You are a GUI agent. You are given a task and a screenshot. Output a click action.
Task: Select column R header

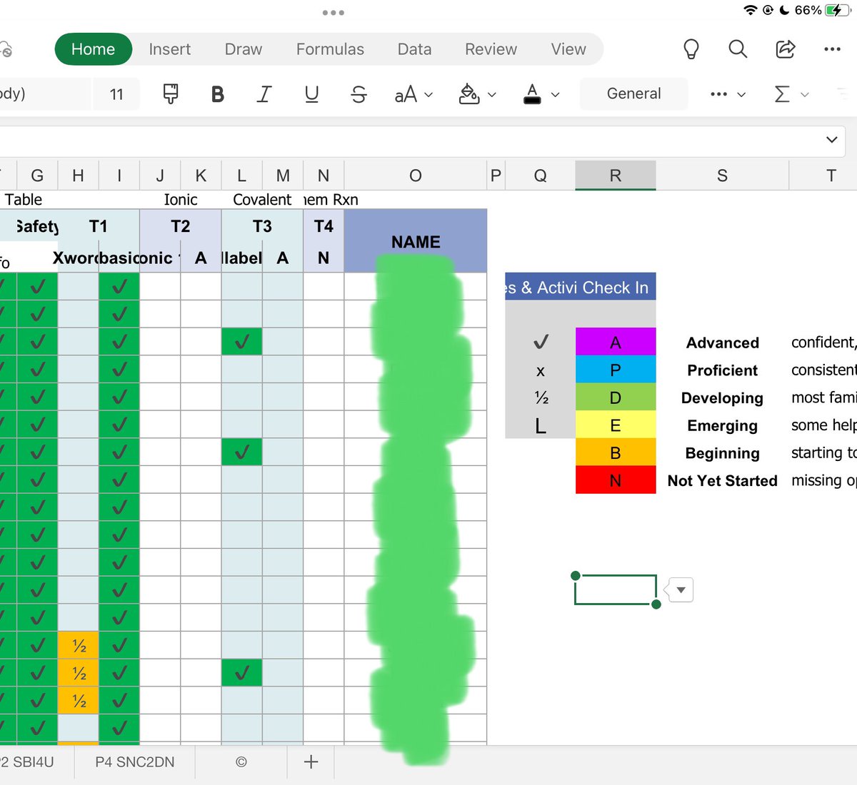[x=616, y=176]
